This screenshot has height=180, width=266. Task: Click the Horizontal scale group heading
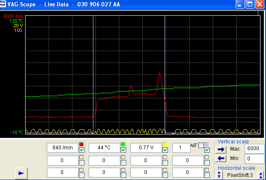pos(237,168)
